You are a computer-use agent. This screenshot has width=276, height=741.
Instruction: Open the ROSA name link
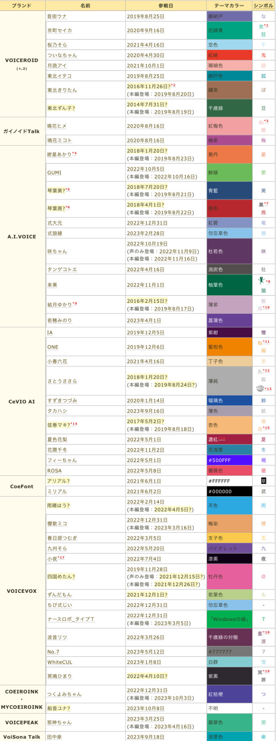tap(54, 471)
